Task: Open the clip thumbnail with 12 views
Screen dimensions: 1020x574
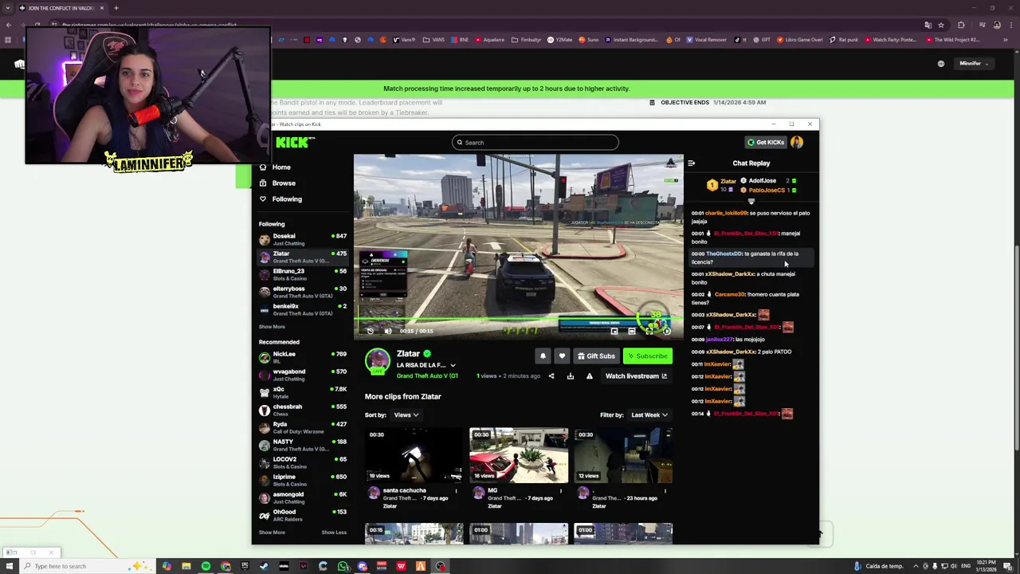Action: coord(623,455)
